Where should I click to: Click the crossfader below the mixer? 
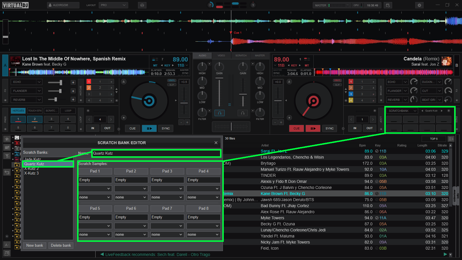[231, 127]
